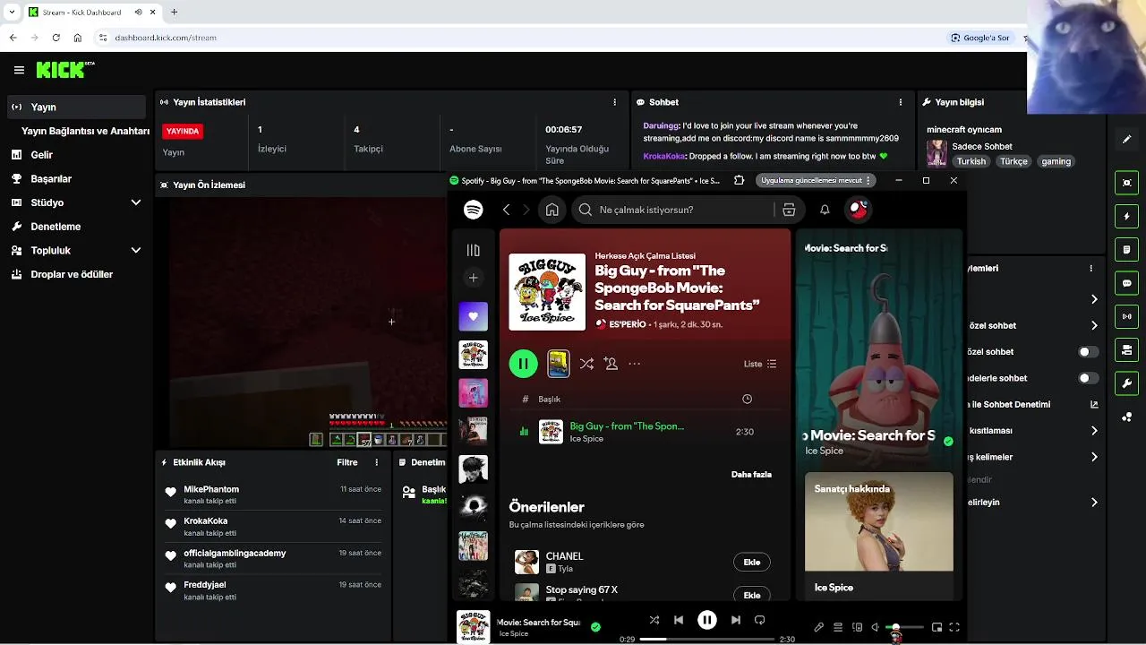Open Spotify notifications bell
The width and height of the screenshot is (1146, 645).
coord(825,210)
